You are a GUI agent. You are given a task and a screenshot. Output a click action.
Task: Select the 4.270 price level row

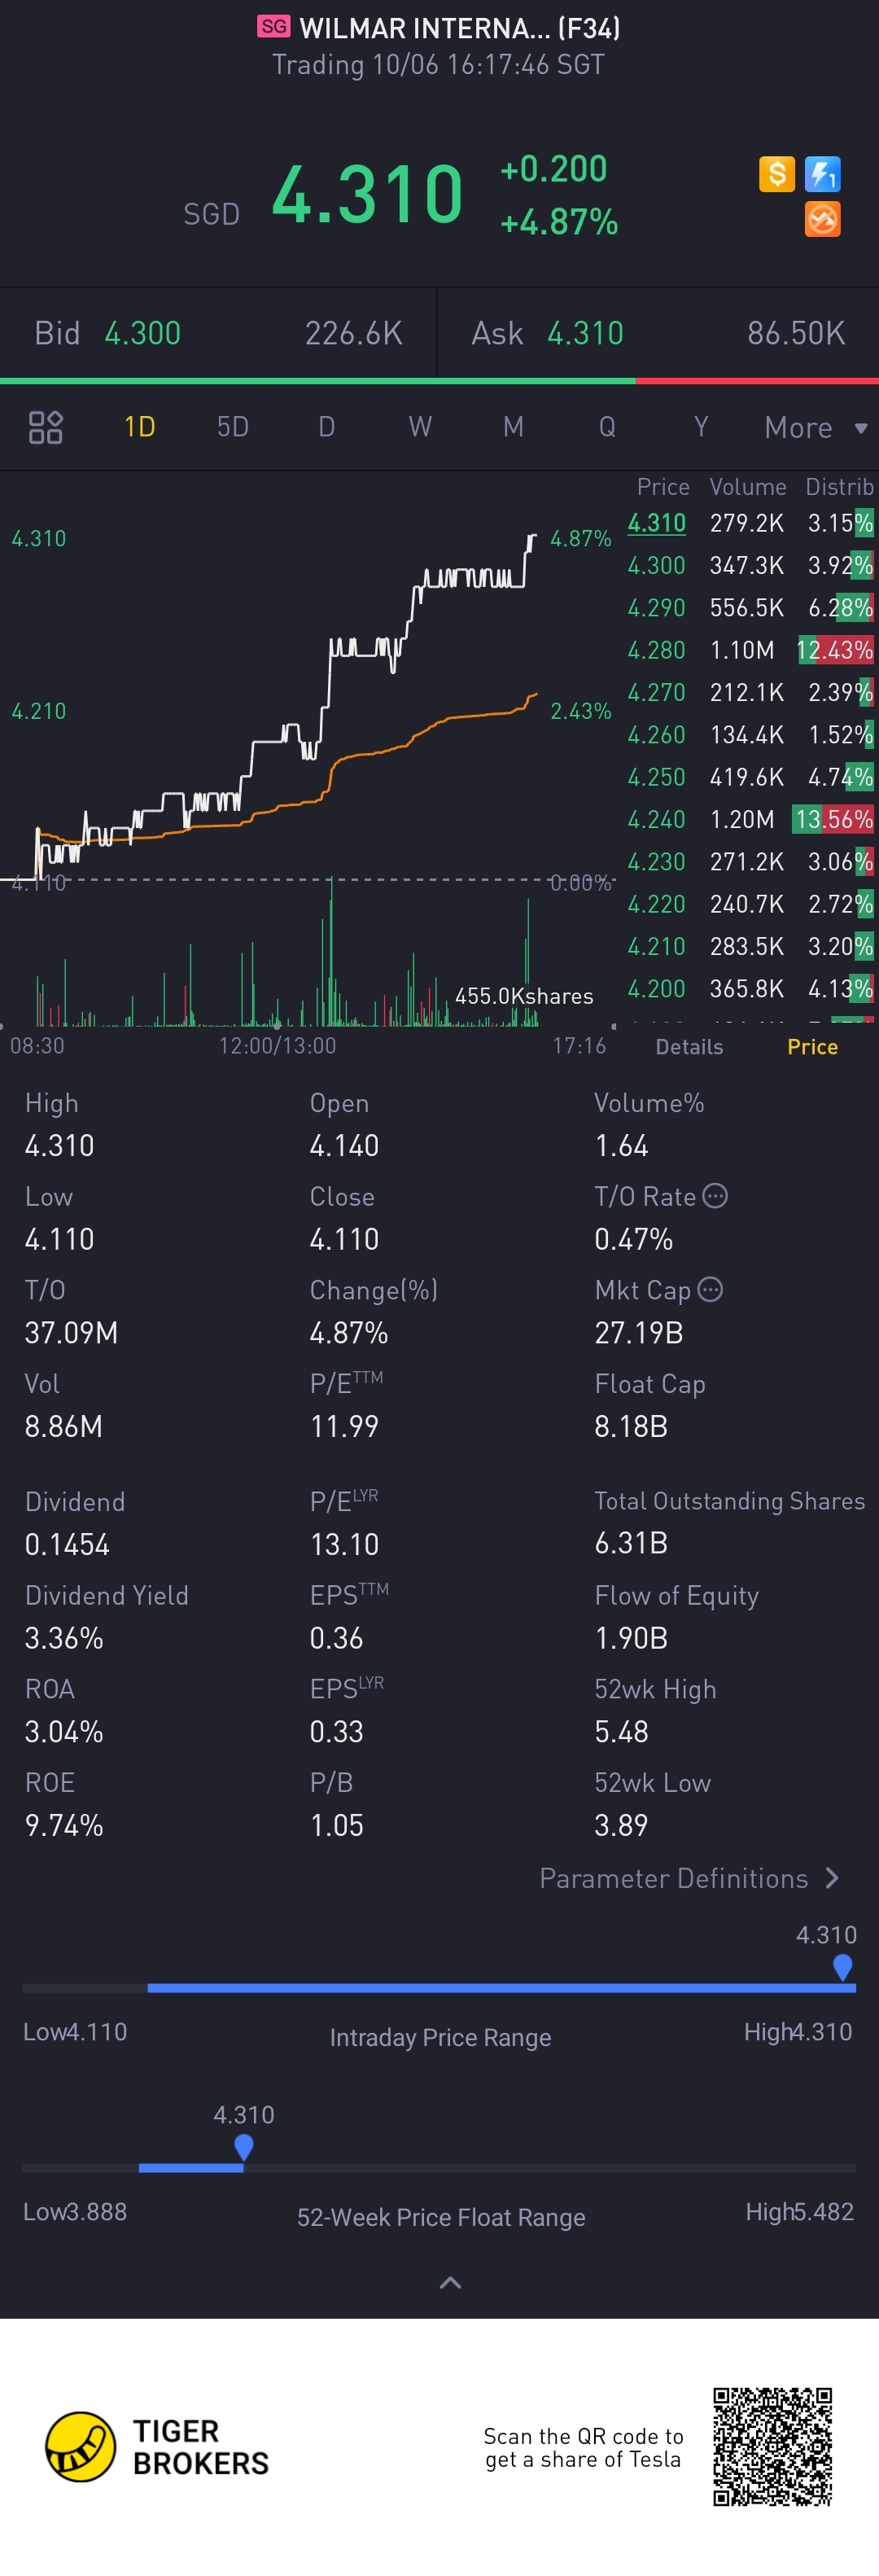click(x=750, y=692)
